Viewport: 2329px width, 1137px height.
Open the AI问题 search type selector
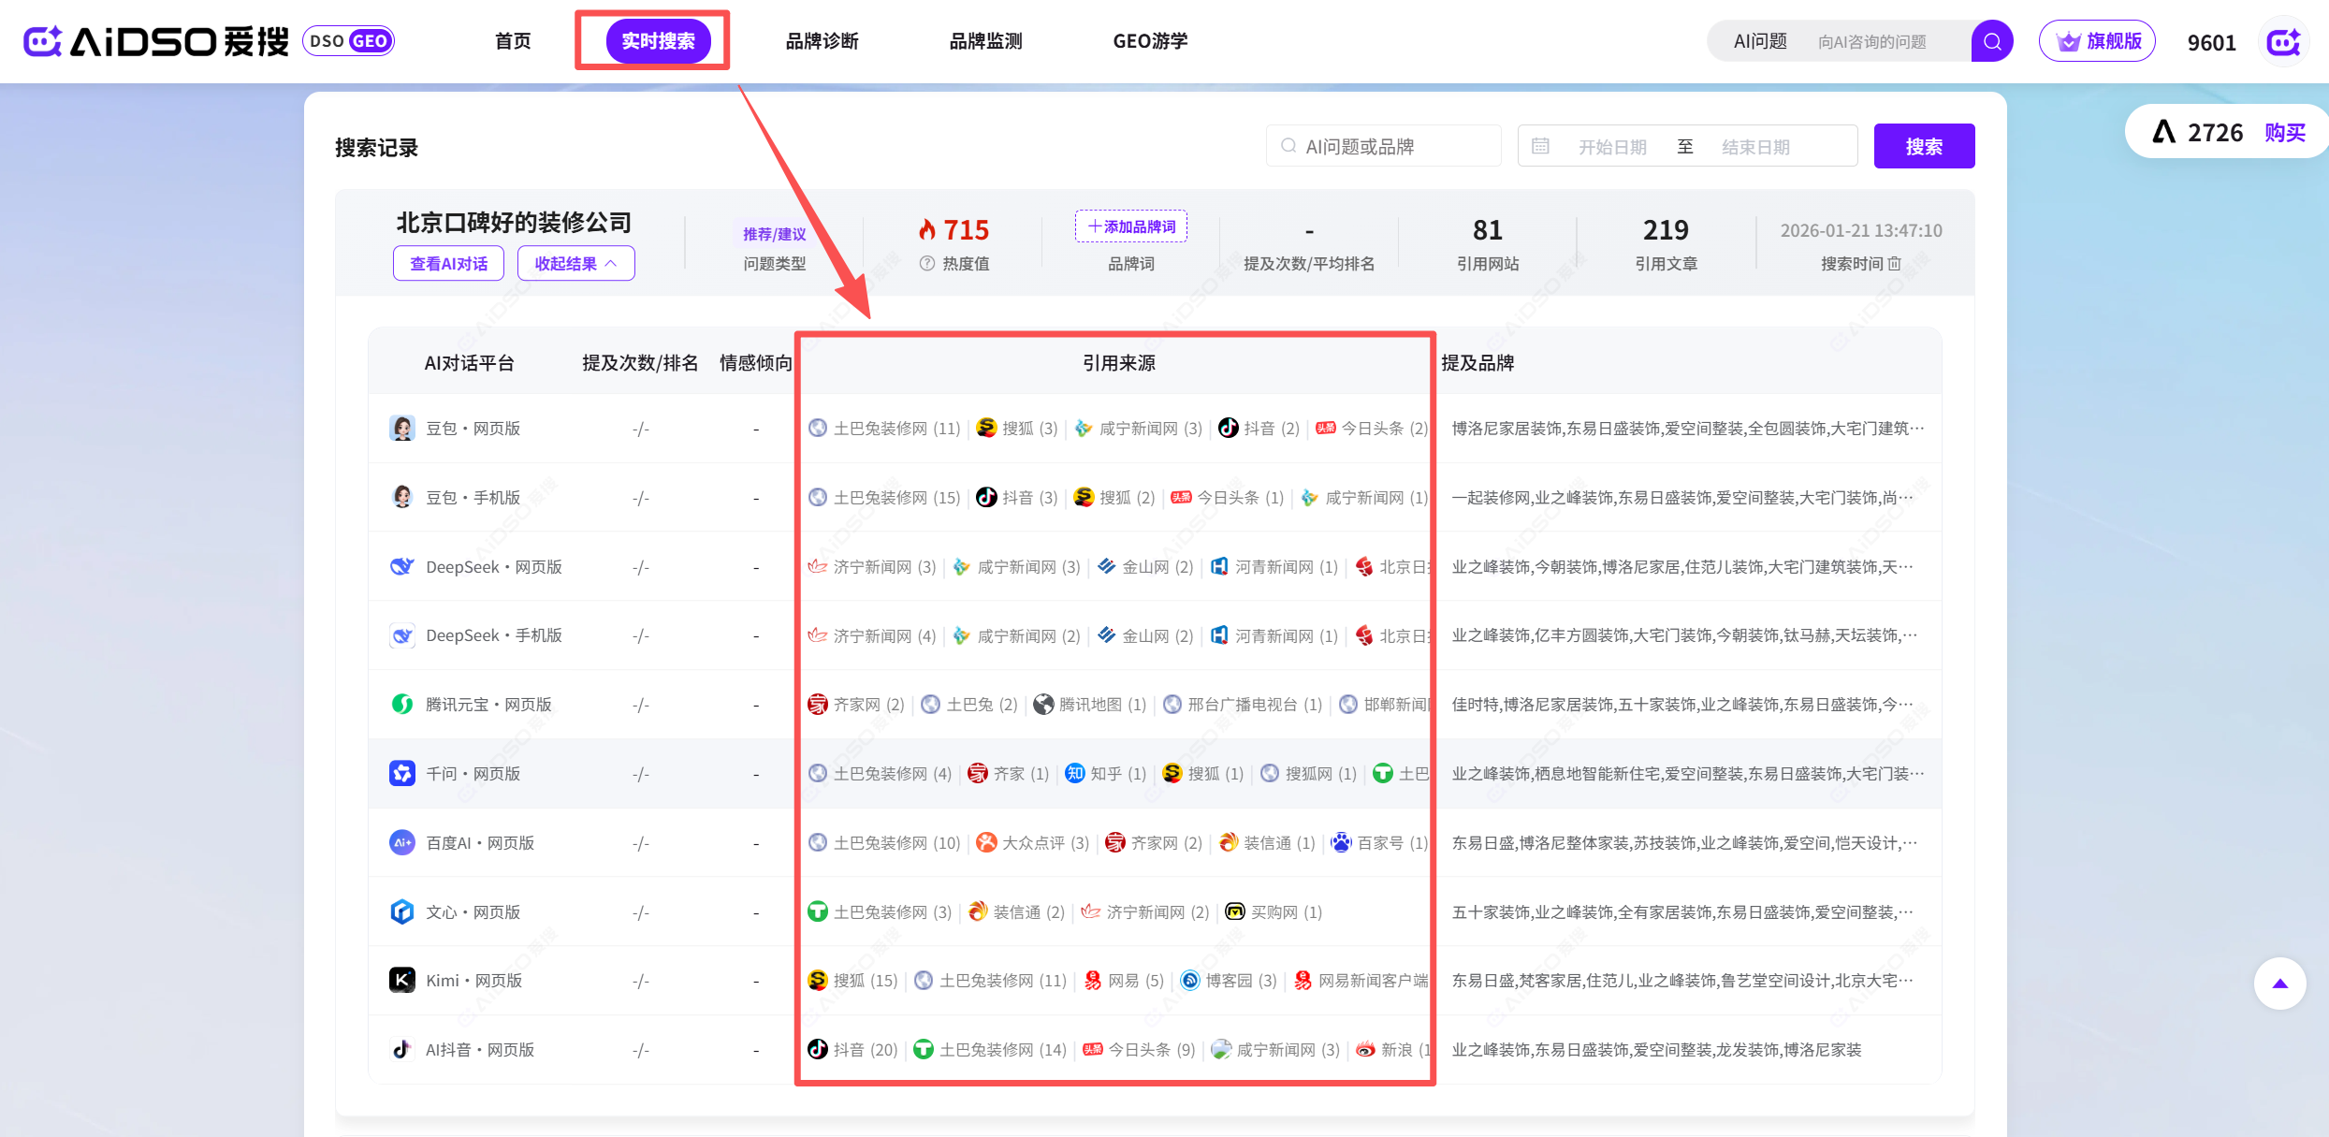[x=1759, y=41]
